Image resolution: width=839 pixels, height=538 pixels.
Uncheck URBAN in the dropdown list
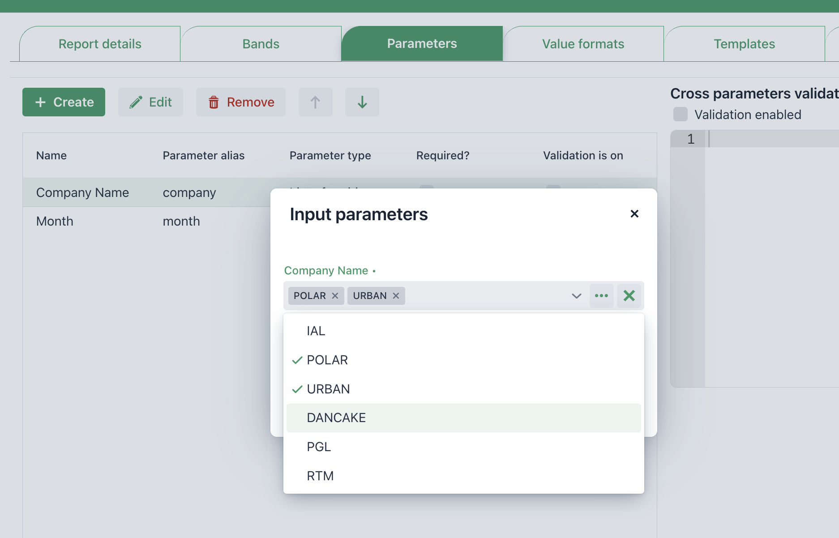tap(328, 389)
